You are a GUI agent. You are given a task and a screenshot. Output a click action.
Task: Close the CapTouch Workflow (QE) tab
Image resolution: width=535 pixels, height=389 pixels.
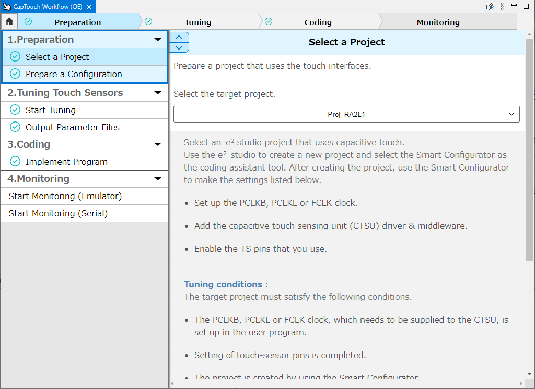pyautogui.click(x=89, y=7)
